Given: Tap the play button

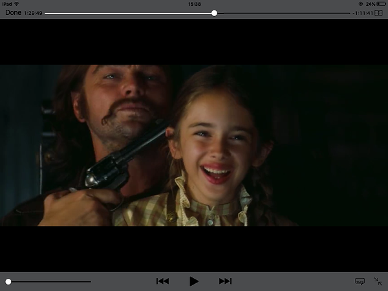Looking at the screenshot, I should pyautogui.click(x=194, y=281).
